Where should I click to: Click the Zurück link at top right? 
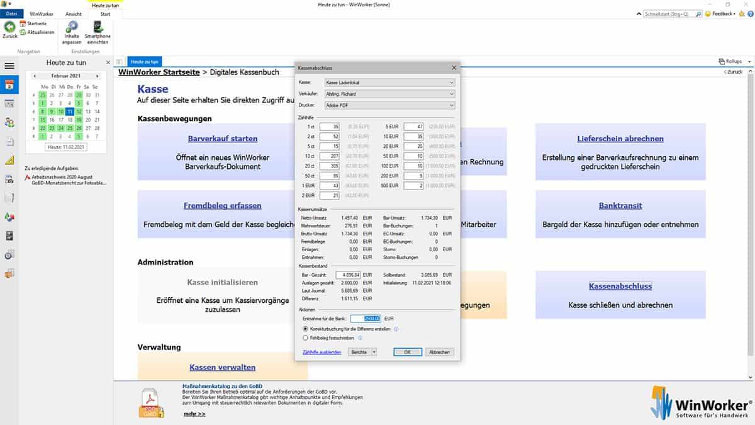733,72
